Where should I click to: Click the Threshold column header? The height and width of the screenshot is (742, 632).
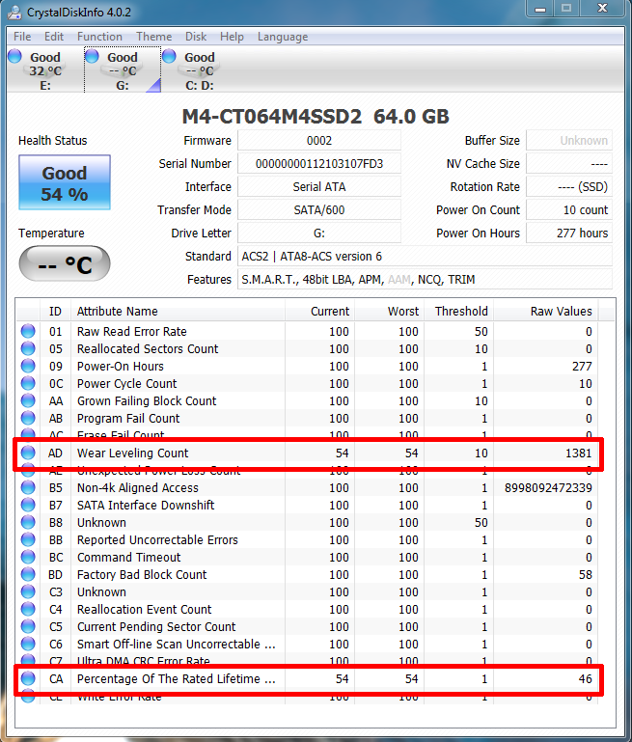[459, 312]
